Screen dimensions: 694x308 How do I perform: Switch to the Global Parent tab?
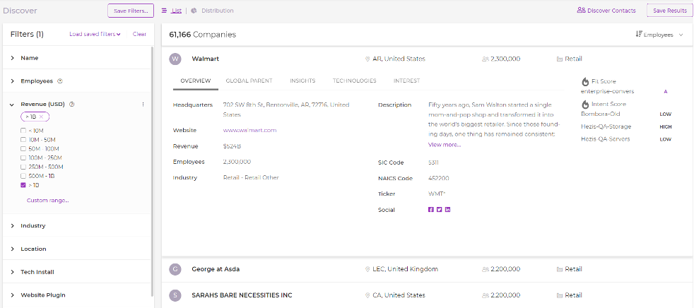tap(249, 81)
